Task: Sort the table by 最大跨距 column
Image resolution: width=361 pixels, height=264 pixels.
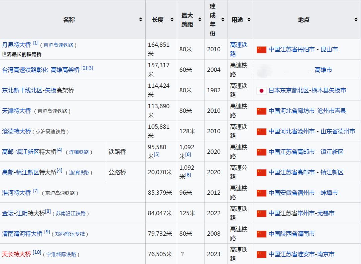Action: tap(200, 20)
